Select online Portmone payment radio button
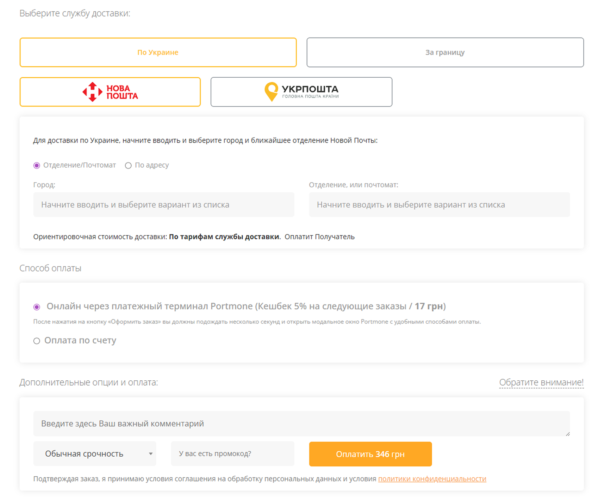 (37, 307)
